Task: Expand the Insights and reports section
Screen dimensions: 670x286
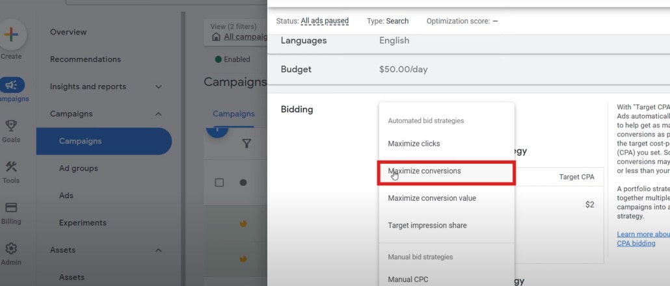Action: tap(159, 86)
